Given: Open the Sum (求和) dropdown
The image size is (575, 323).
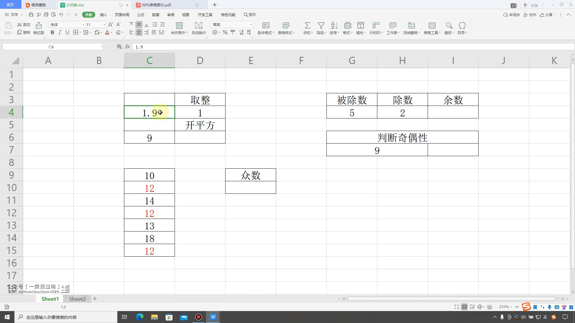Looking at the screenshot, I should 308,28.
